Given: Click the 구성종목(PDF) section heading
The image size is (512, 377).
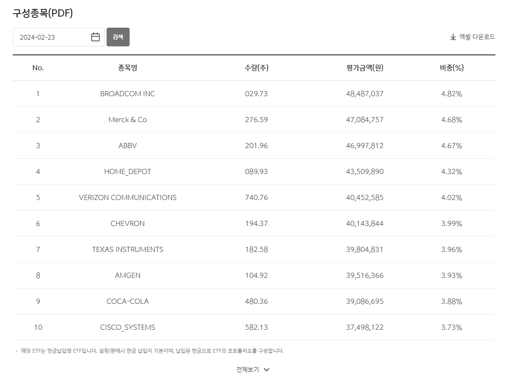Looking at the screenshot, I should 43,13.
